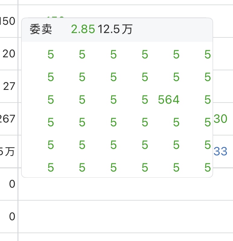Click the 27 value in left column
233x241 pixels.
tap(9, 87)
